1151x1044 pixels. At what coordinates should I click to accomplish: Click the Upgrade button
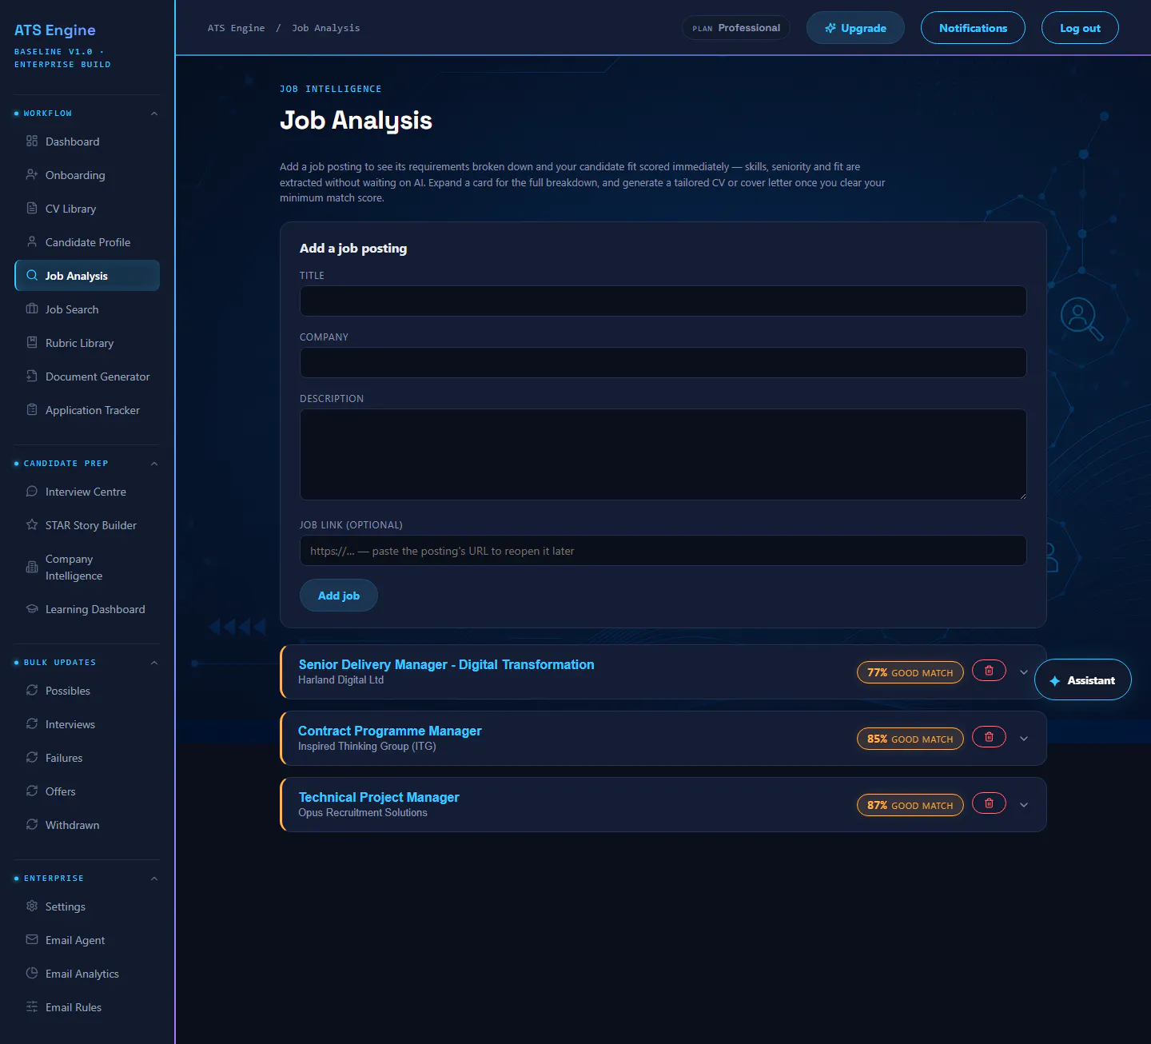pyautogui.click(x=855, y=28)
